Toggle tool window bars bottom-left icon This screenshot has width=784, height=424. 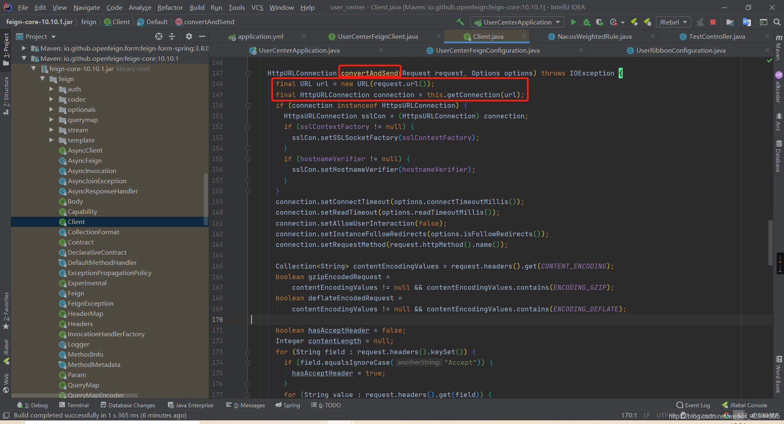(x=6, y=415)
